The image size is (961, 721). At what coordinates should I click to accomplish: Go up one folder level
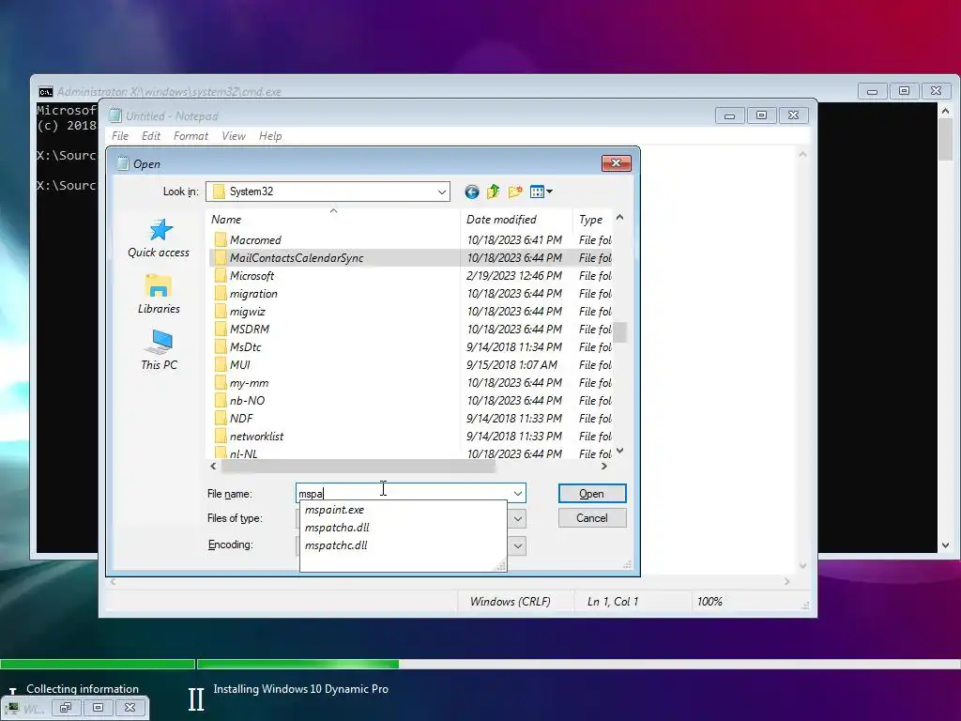[x=494, y=192]
